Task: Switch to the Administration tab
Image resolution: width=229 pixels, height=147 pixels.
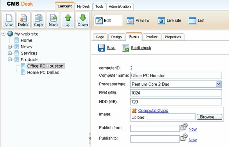Action: (120, 7)
